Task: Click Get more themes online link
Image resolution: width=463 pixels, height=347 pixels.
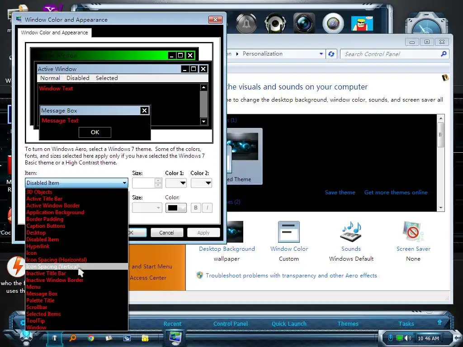Action: [x=396, y=192]
